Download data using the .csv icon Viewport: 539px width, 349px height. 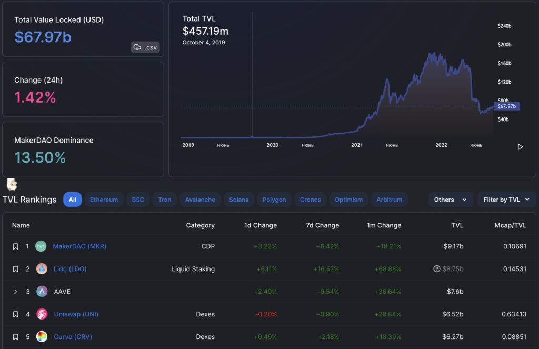coord(145,47)
